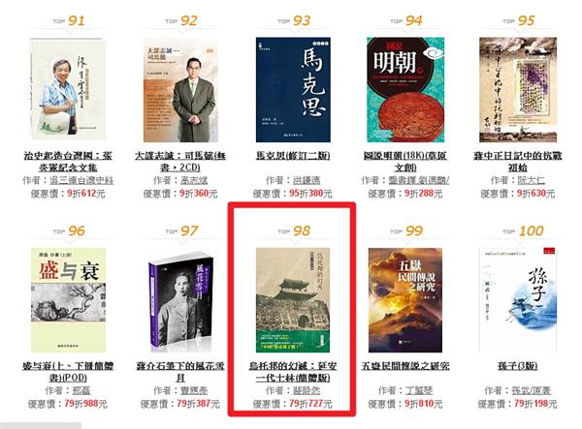
Task: Click the horizontal scrollbar at page bottom
Action: (x=41, y=425)
